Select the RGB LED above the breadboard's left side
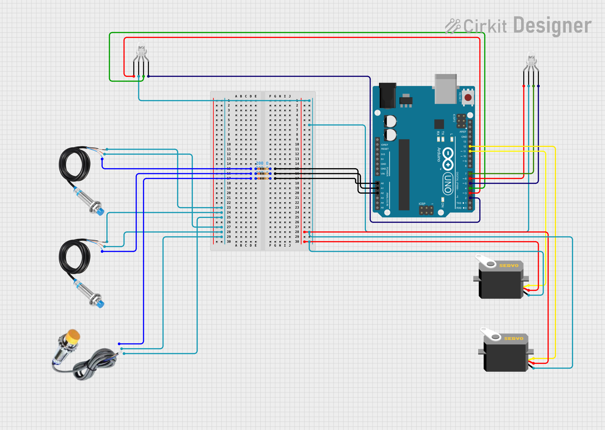Screen dimensions: 605x430 pos(141,59)
